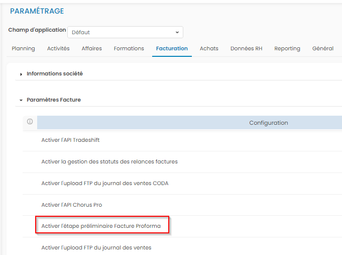Go to the Général tab
Viewport: 342px width, 255px height.
click(x=322, y=49)
